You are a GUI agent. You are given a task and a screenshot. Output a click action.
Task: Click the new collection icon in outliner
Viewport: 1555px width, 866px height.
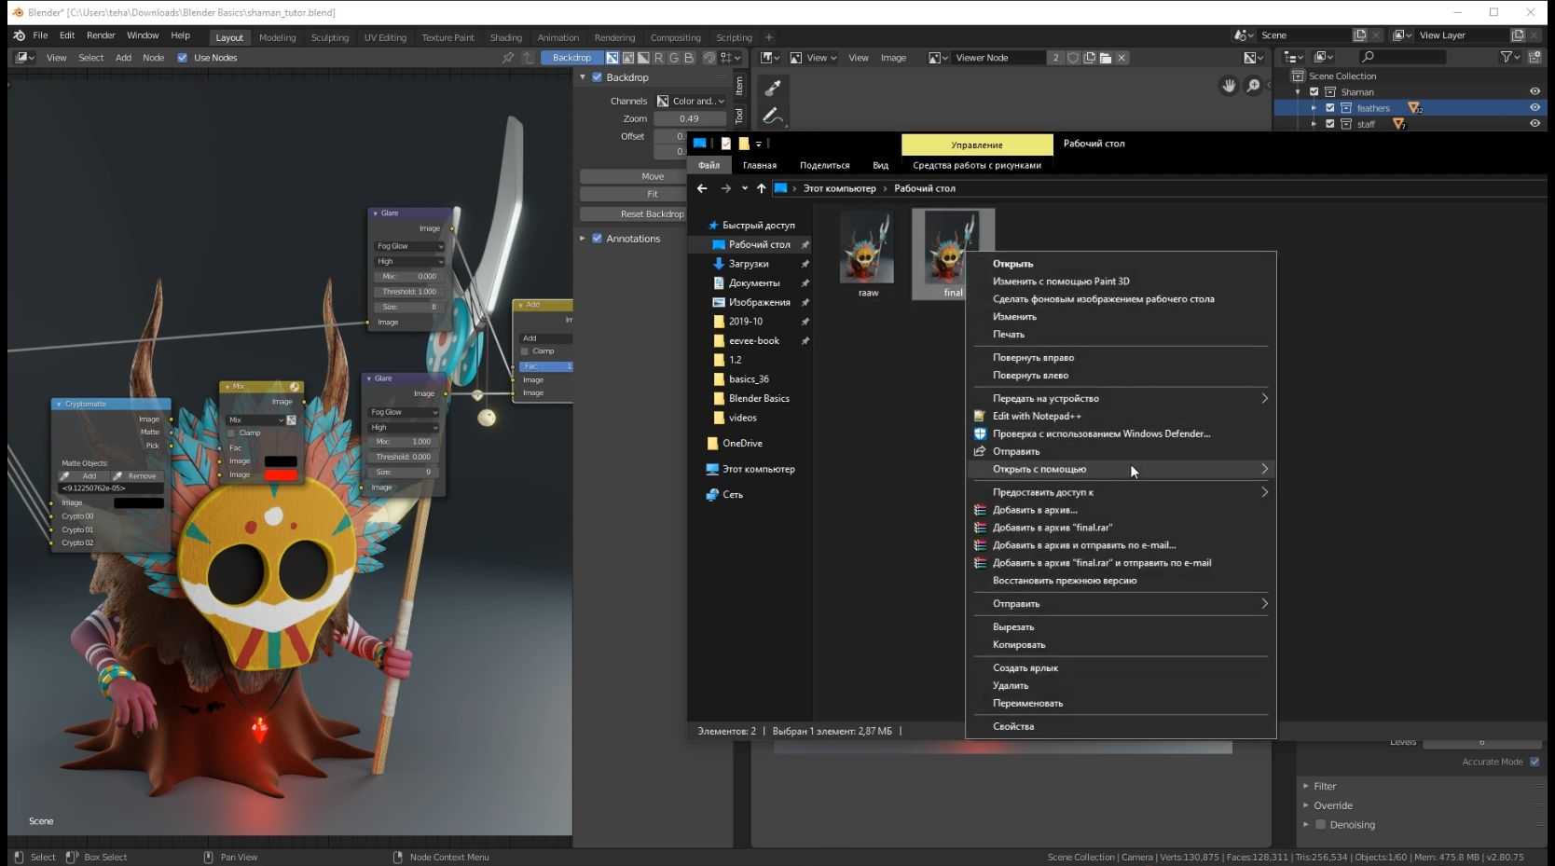coord(1534,58)
